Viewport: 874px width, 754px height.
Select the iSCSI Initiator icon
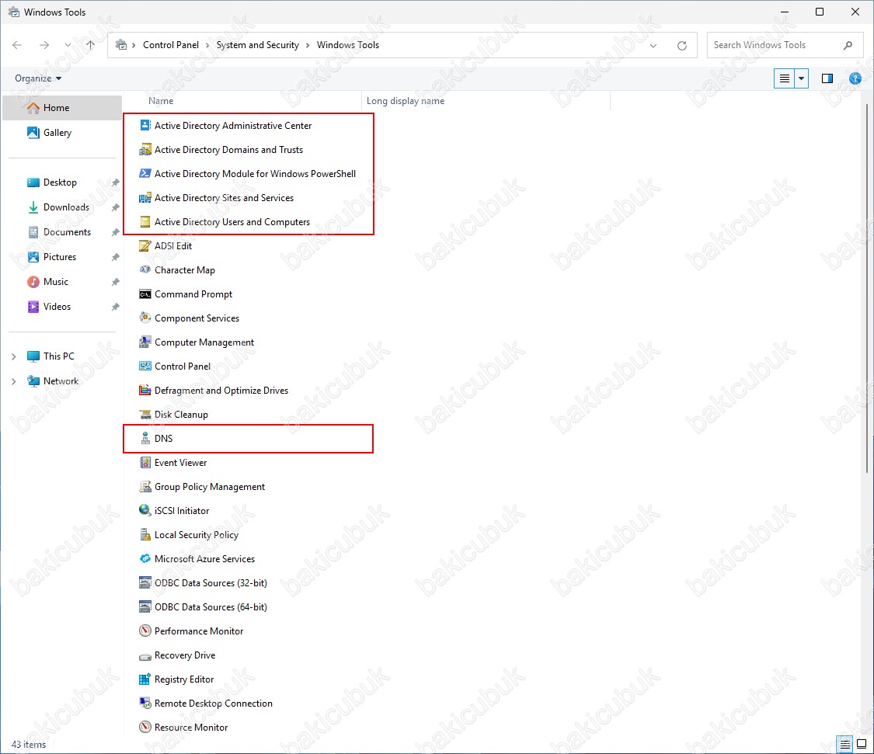click(145, 510)
